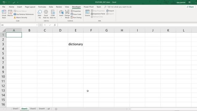This screenshot has height=111, width=197.
Task: Click the ajay parmar account name
Action: [x=181, y=2]
